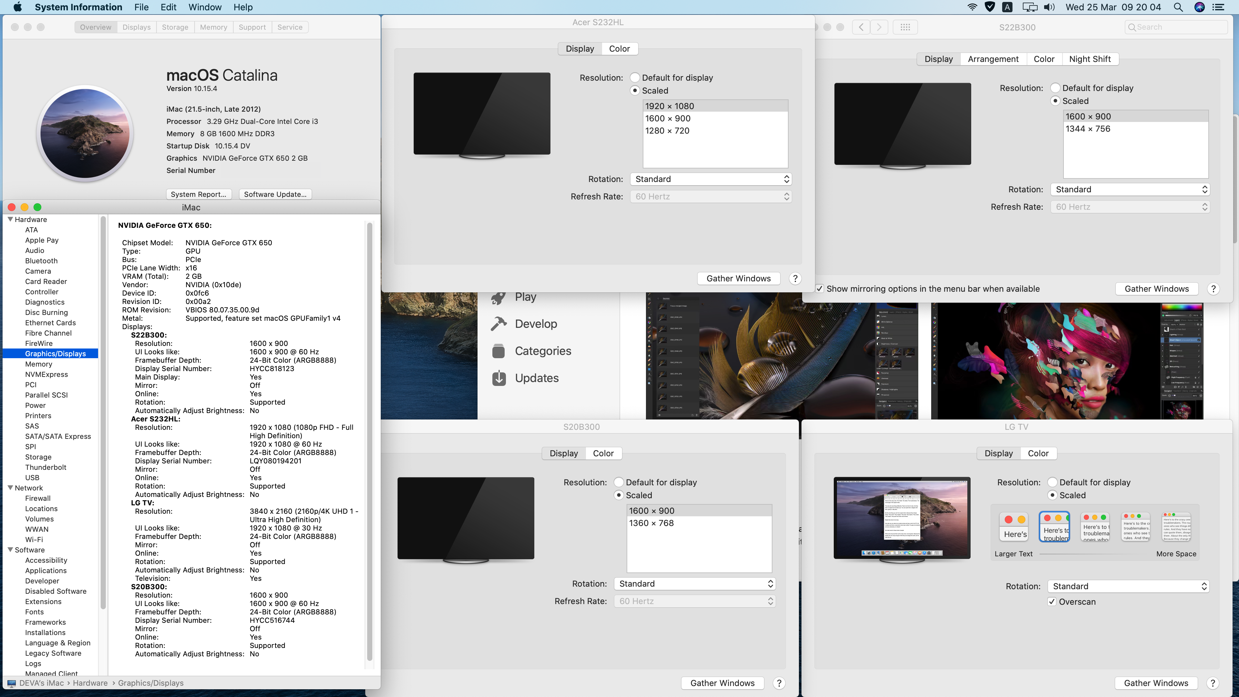Click the input source A icon

coord(1007,7)
